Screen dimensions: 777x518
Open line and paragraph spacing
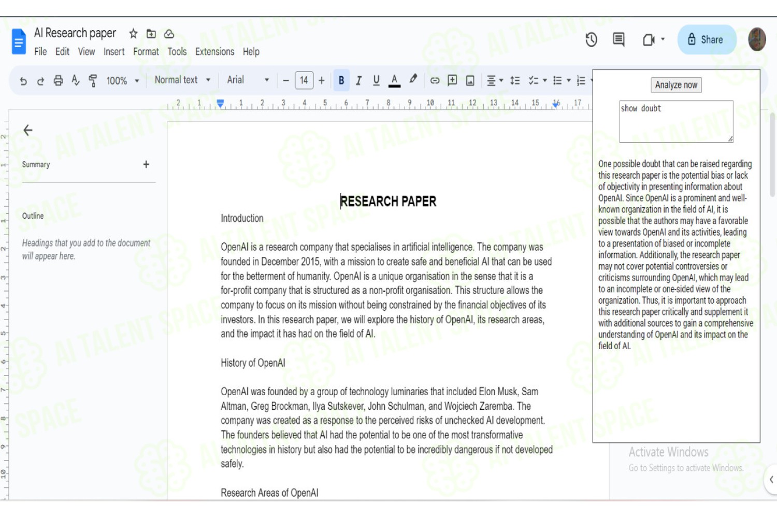click(515, 80)
